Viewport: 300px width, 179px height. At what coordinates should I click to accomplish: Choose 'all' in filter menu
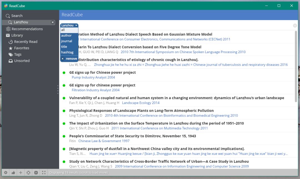tap(69, 30)
